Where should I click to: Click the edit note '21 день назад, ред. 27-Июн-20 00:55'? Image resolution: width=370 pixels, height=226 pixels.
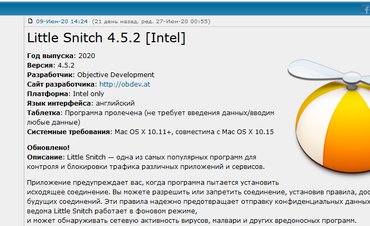pos(151,22)
